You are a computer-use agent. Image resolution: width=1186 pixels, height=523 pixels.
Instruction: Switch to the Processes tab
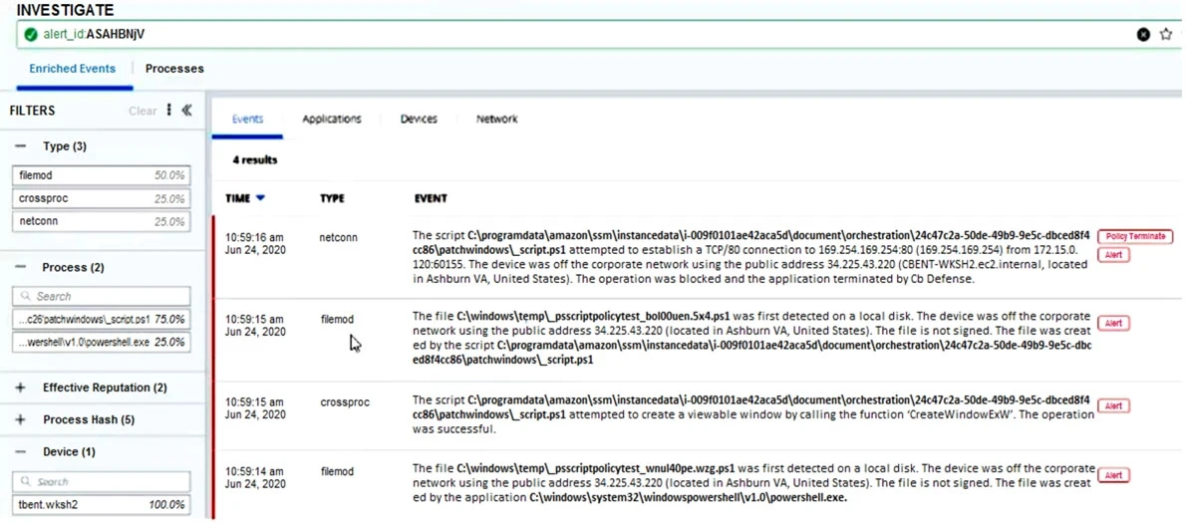pyautogui.click(x=174, y=69)
